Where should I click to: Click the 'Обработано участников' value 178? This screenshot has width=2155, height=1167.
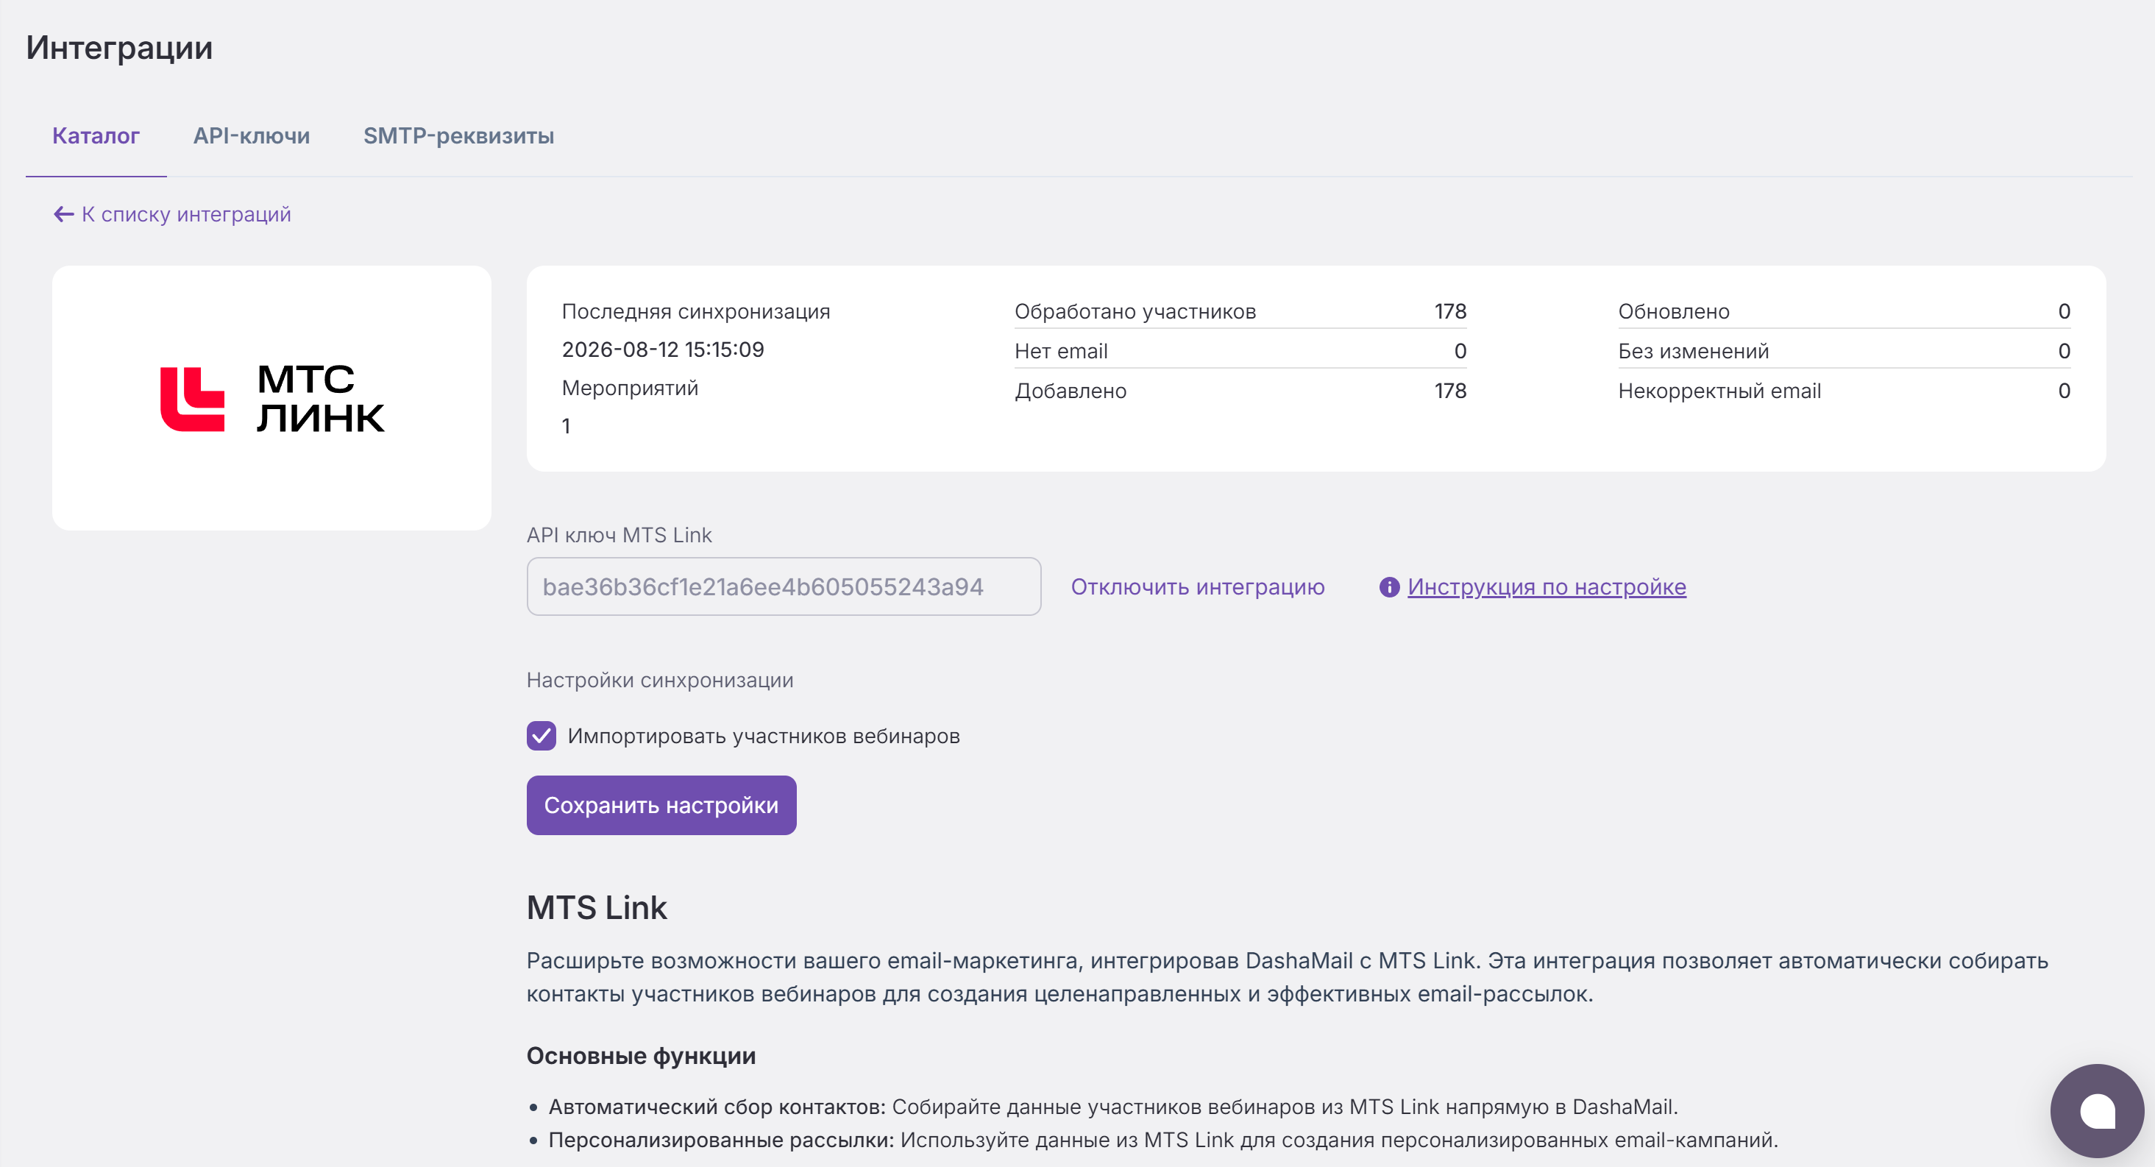[x=1451, y=311]
